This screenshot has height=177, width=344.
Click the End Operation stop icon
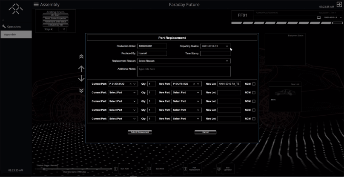[x=218, y=169]
